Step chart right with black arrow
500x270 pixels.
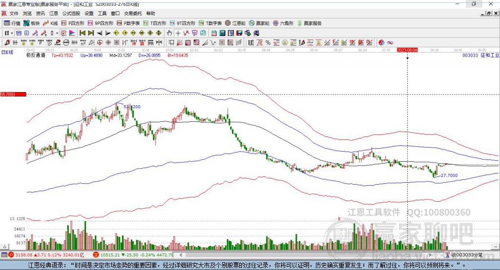pos(108,33)
